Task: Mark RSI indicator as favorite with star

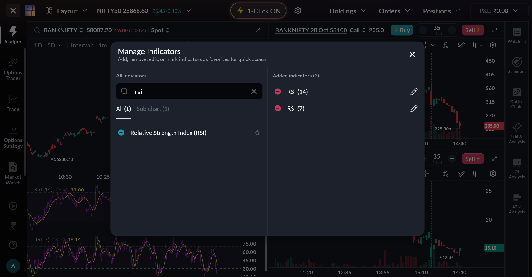Action: (x=257, y=133)
